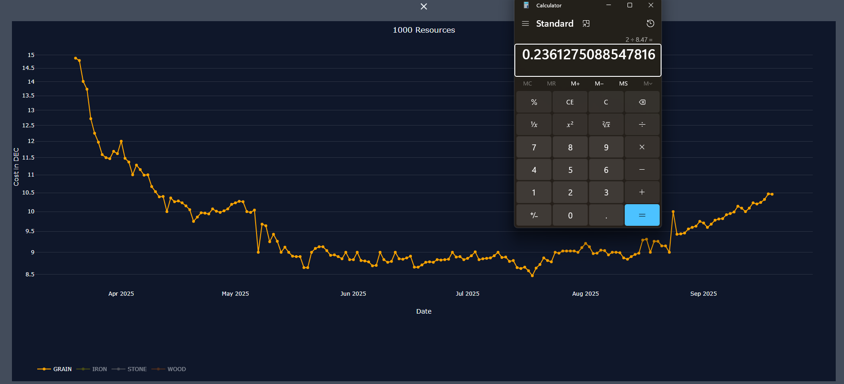
Task: Show the STONE series via legend
Action: (130, 369)
